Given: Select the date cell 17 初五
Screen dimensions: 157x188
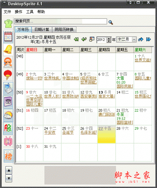Looking at the screenshot, I should [52, 116].
